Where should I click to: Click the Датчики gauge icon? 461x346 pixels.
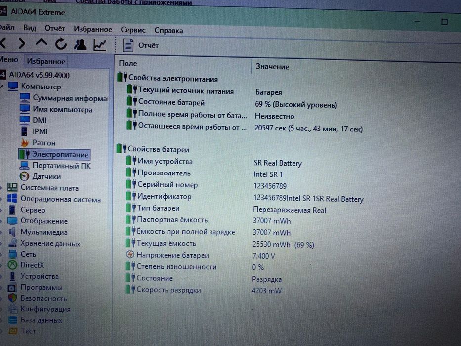[24, 176]
